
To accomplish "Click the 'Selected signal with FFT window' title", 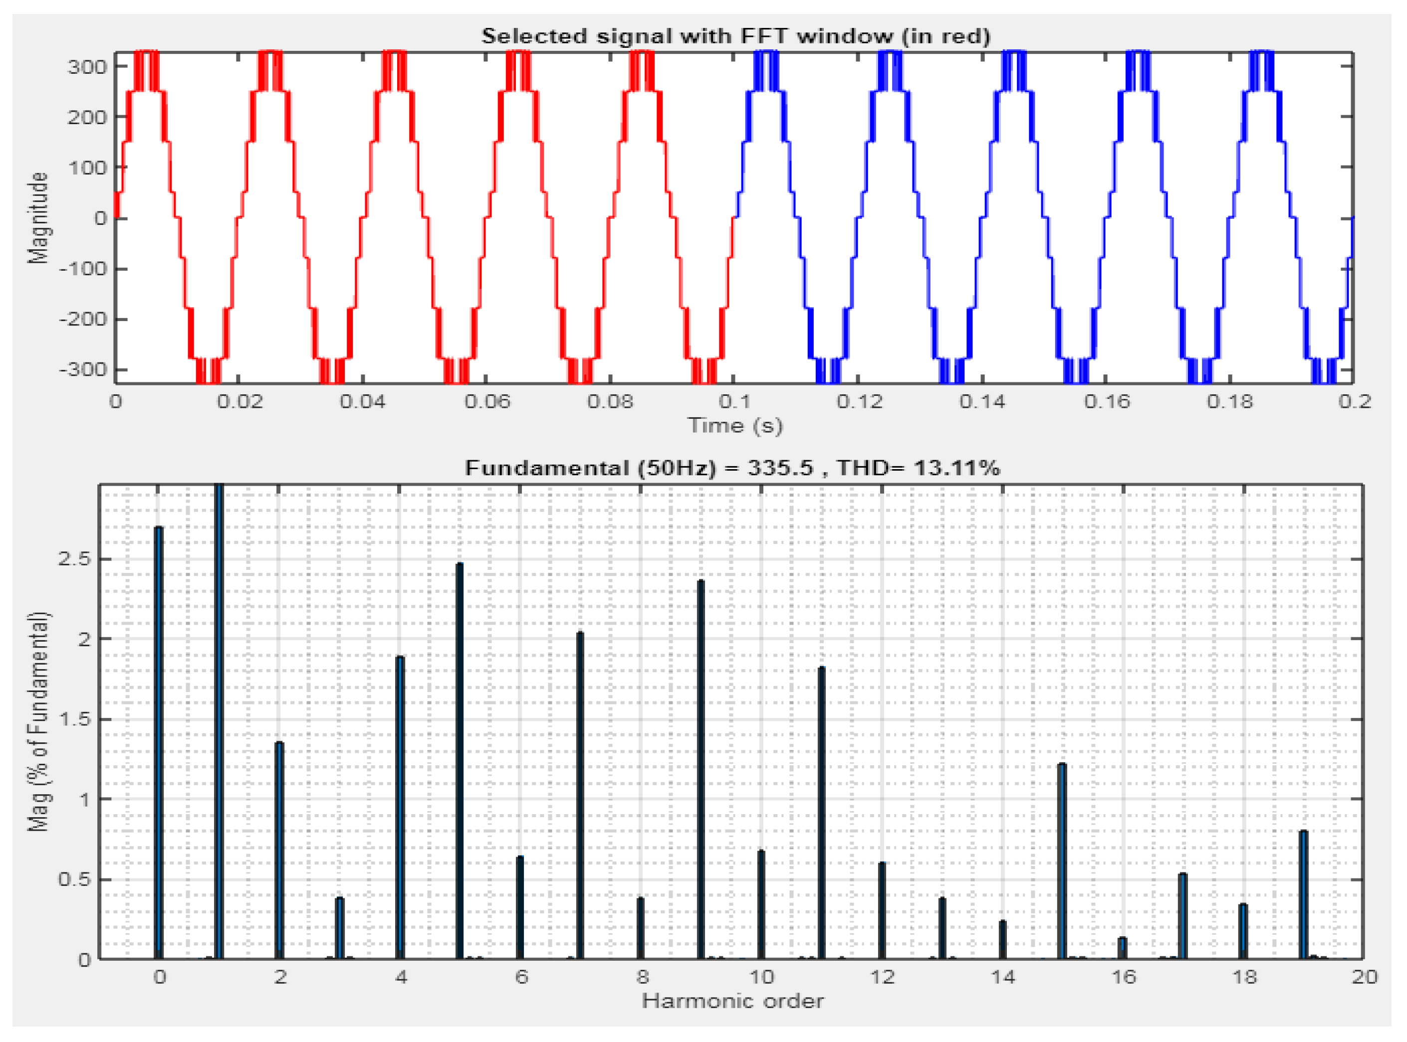I will tap(735, 36).
